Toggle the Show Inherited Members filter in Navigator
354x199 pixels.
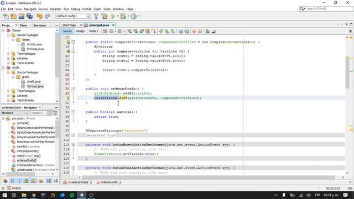pos(6,181)
